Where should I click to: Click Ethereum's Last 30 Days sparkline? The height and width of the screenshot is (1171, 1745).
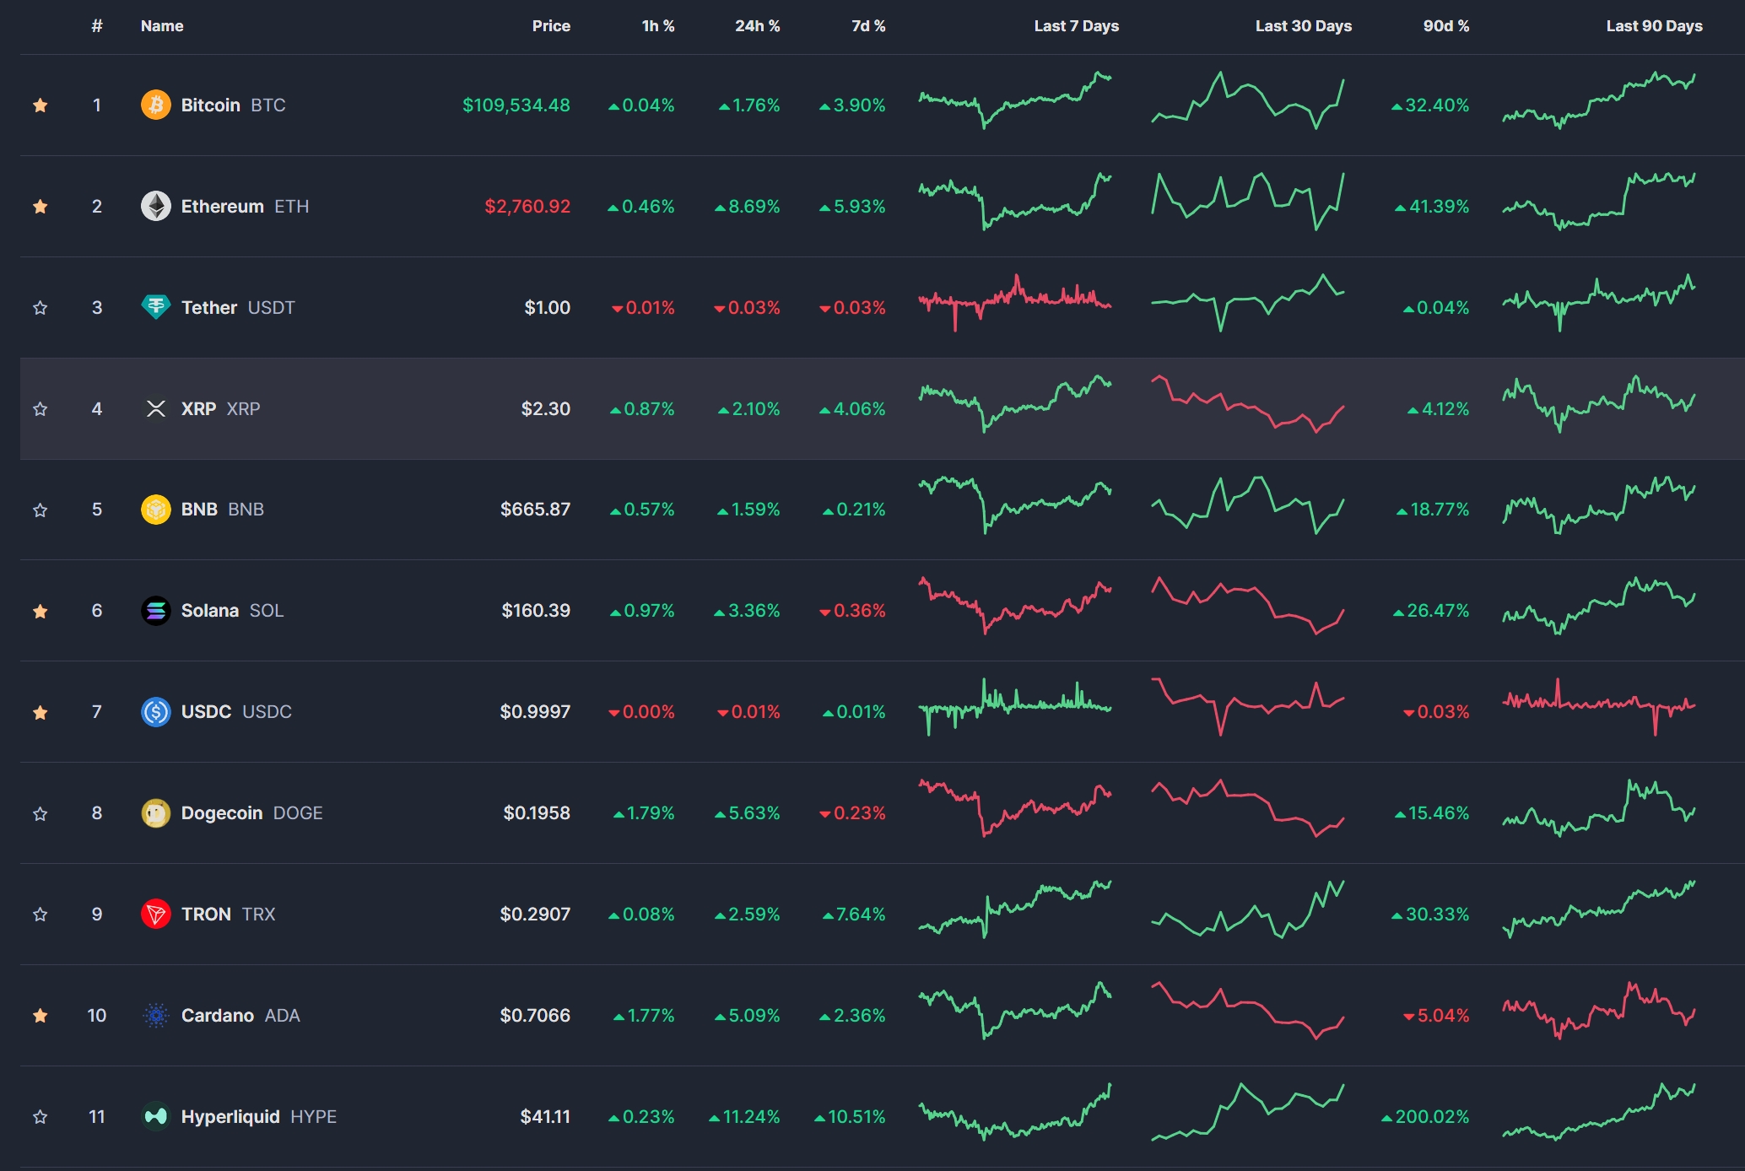click(1247, 201)
